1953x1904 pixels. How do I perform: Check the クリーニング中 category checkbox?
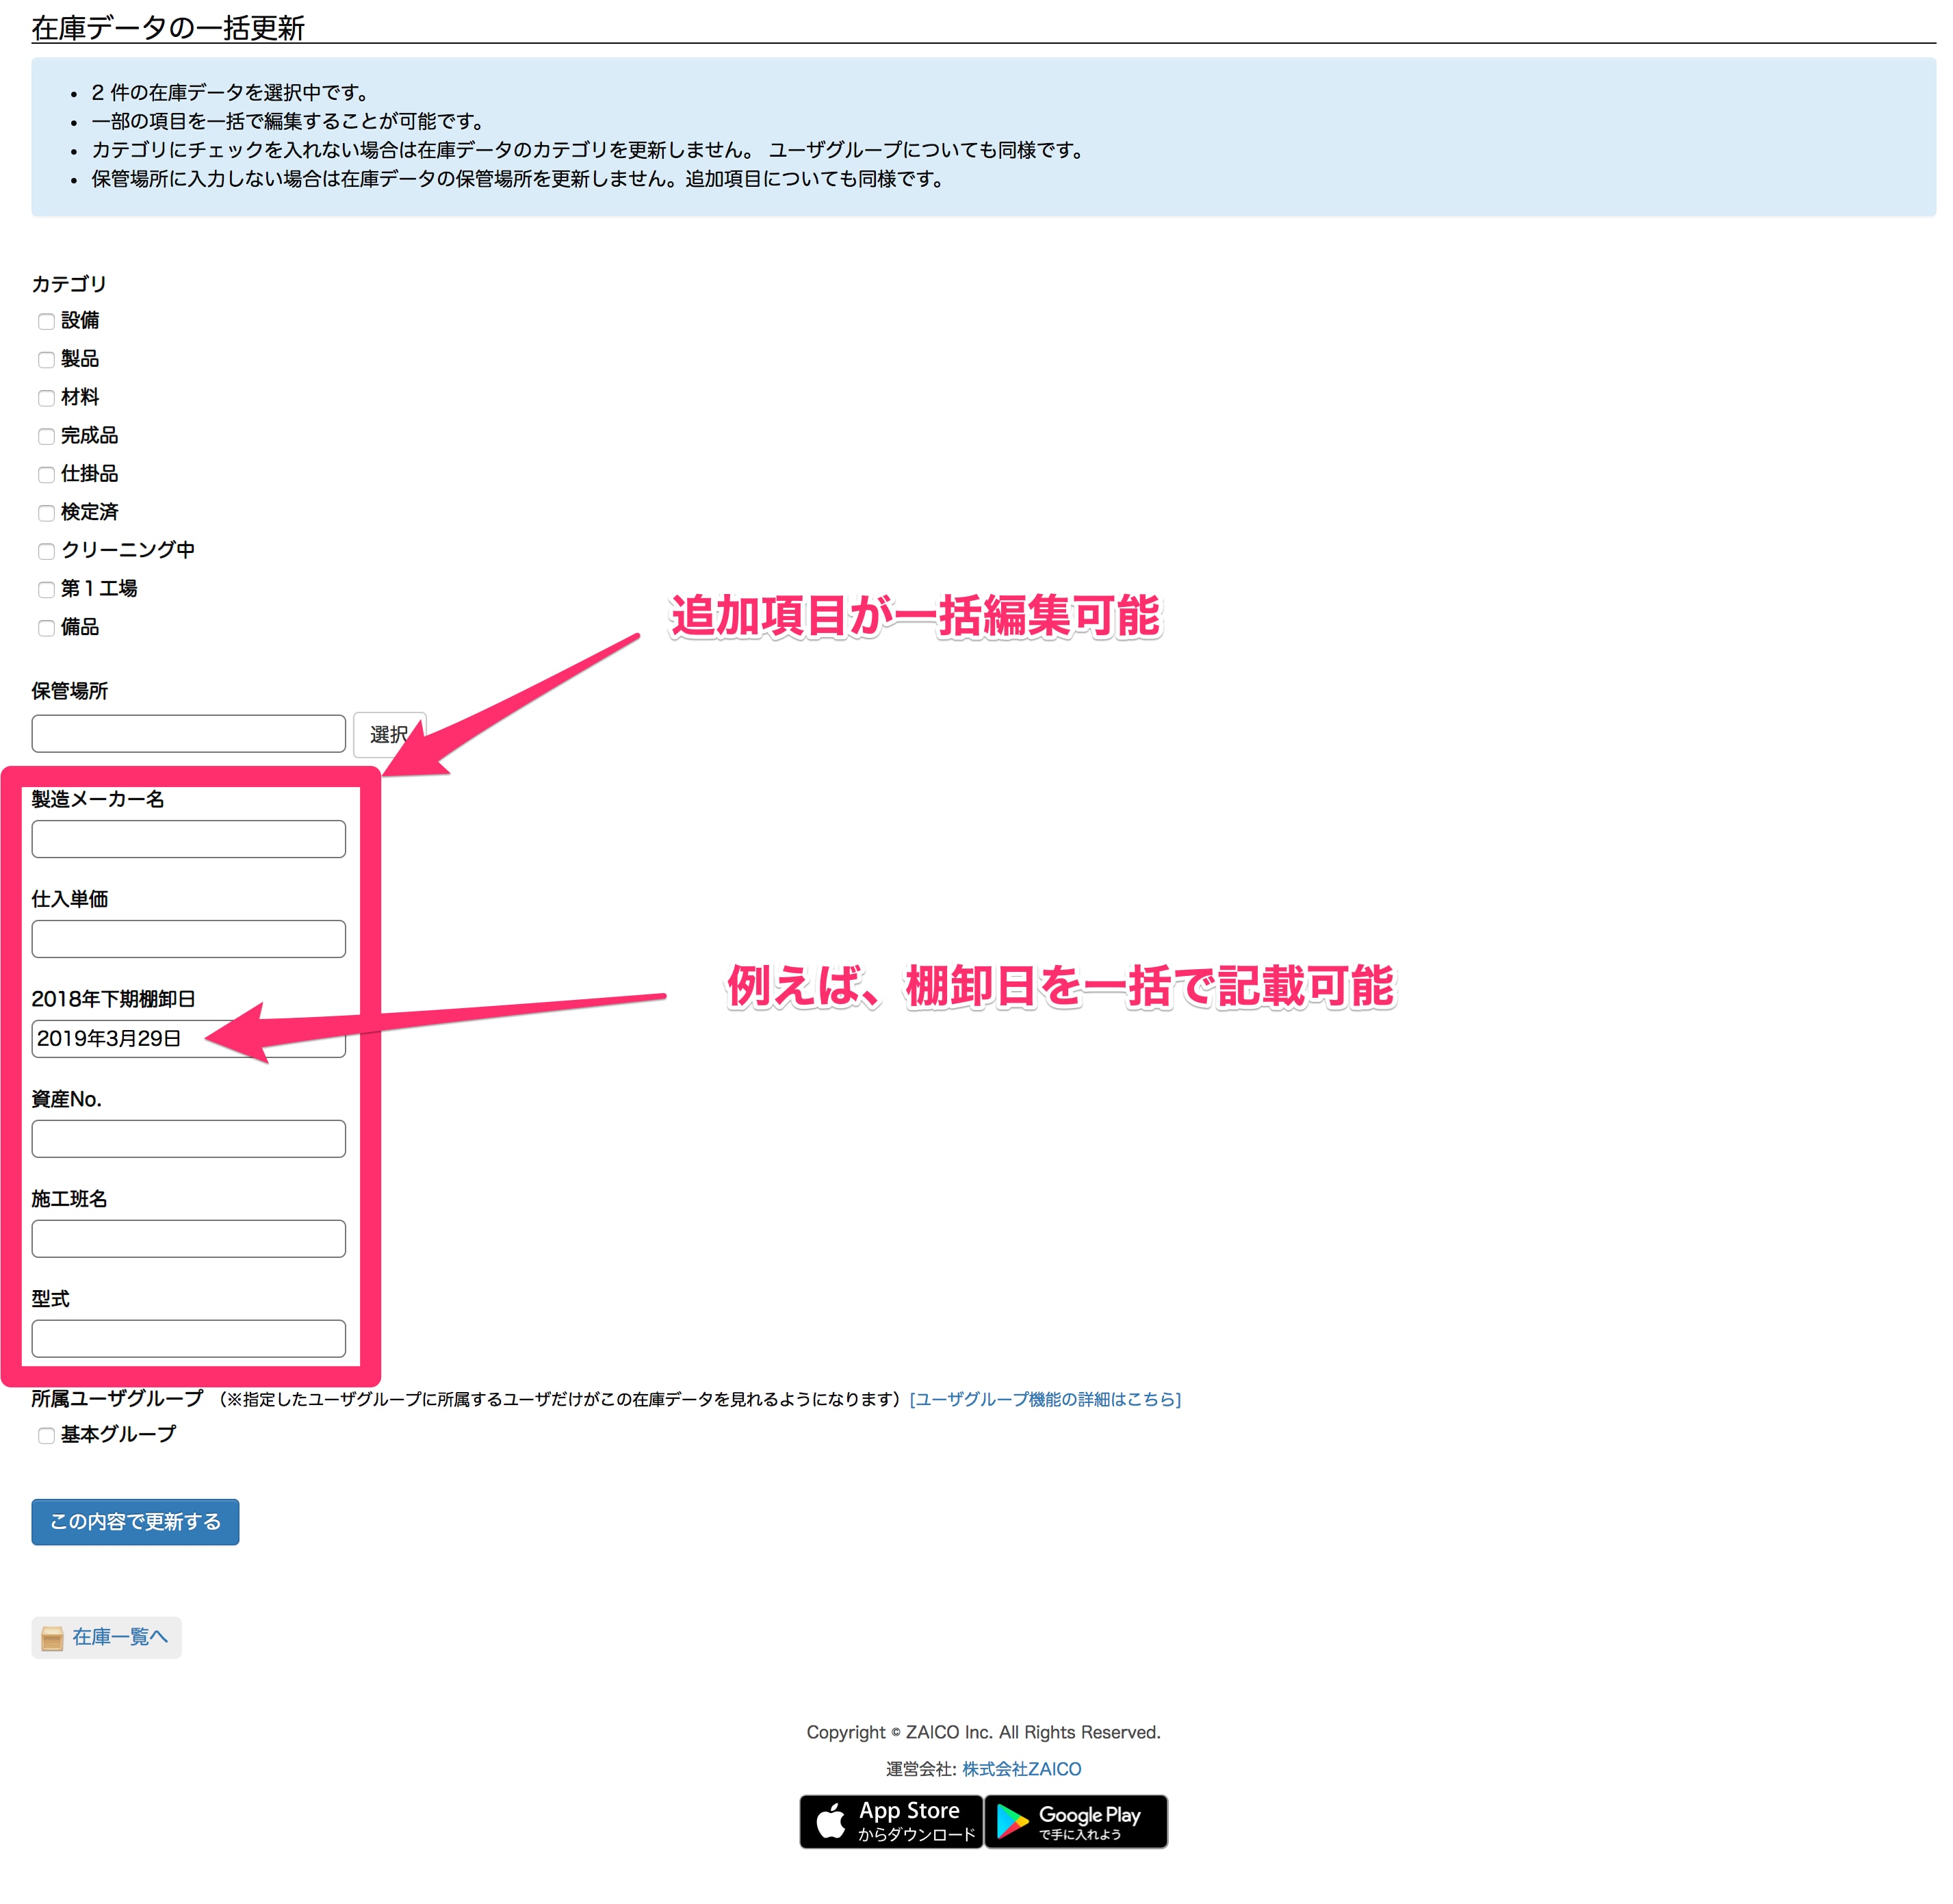[x=46, y=551]
